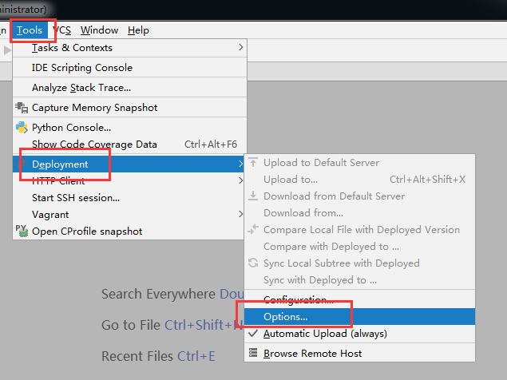Click the Browse Remote Host icon
The image size is (507, 380).
[x=253, y=353]
